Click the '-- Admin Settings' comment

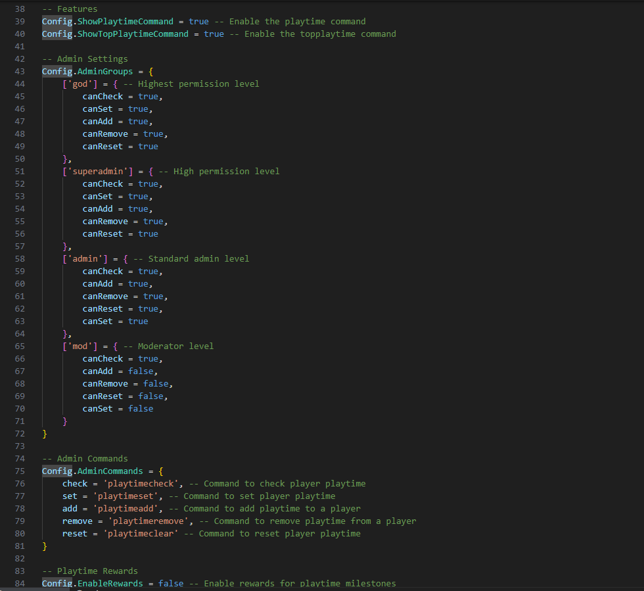[85, 59]
